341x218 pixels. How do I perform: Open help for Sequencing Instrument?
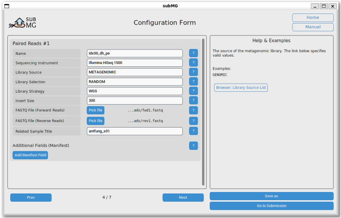tap(193, 63)
